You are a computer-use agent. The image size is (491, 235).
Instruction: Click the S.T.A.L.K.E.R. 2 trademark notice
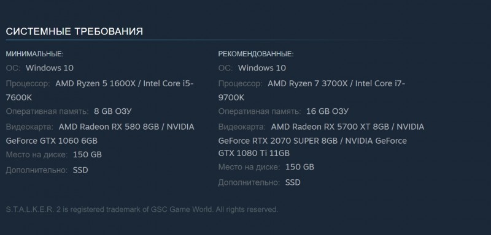click(x=142, y=209)
